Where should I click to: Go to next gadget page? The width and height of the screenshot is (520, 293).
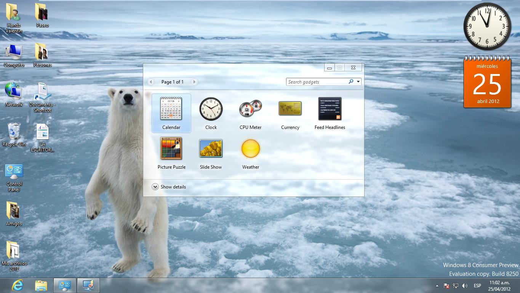click(194, 82)
